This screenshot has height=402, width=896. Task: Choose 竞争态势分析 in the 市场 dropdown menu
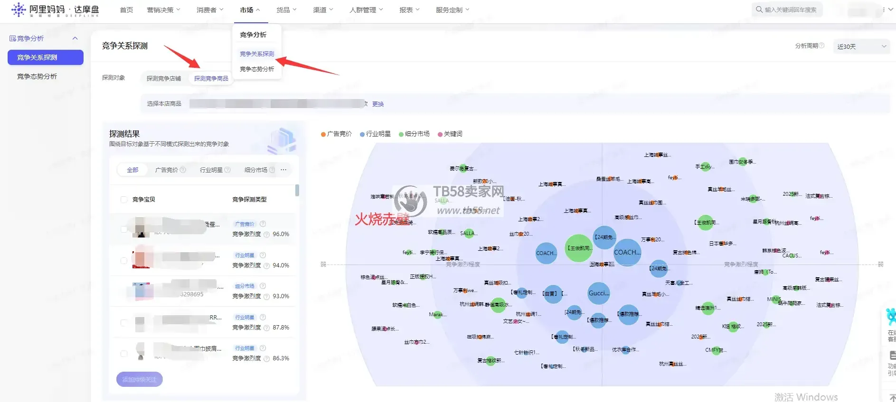pyautogui.click(x=257, y=69)
